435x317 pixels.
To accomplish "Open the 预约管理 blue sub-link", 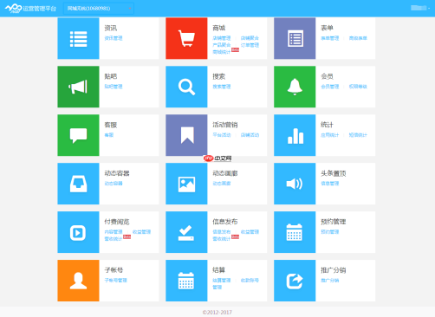I will click(330, 232).
